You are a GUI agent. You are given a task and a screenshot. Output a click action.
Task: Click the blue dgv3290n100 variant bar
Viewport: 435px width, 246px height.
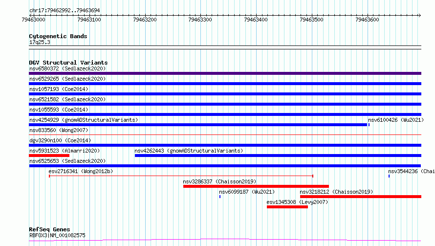pos(225,145)
